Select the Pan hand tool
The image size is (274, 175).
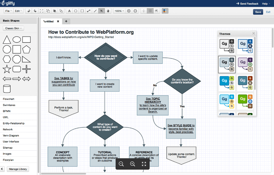pyautogui.click(x=108, y=11)
